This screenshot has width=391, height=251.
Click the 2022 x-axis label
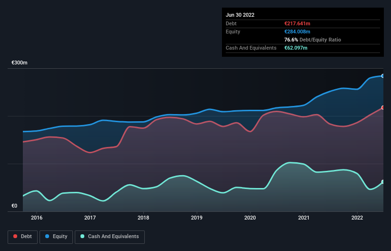click(x=357, y=218)
